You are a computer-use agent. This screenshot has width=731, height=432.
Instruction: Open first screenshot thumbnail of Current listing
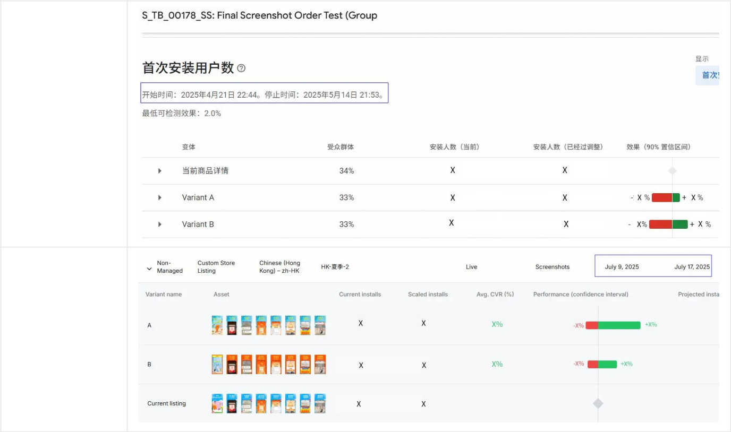tap(217, 403)
